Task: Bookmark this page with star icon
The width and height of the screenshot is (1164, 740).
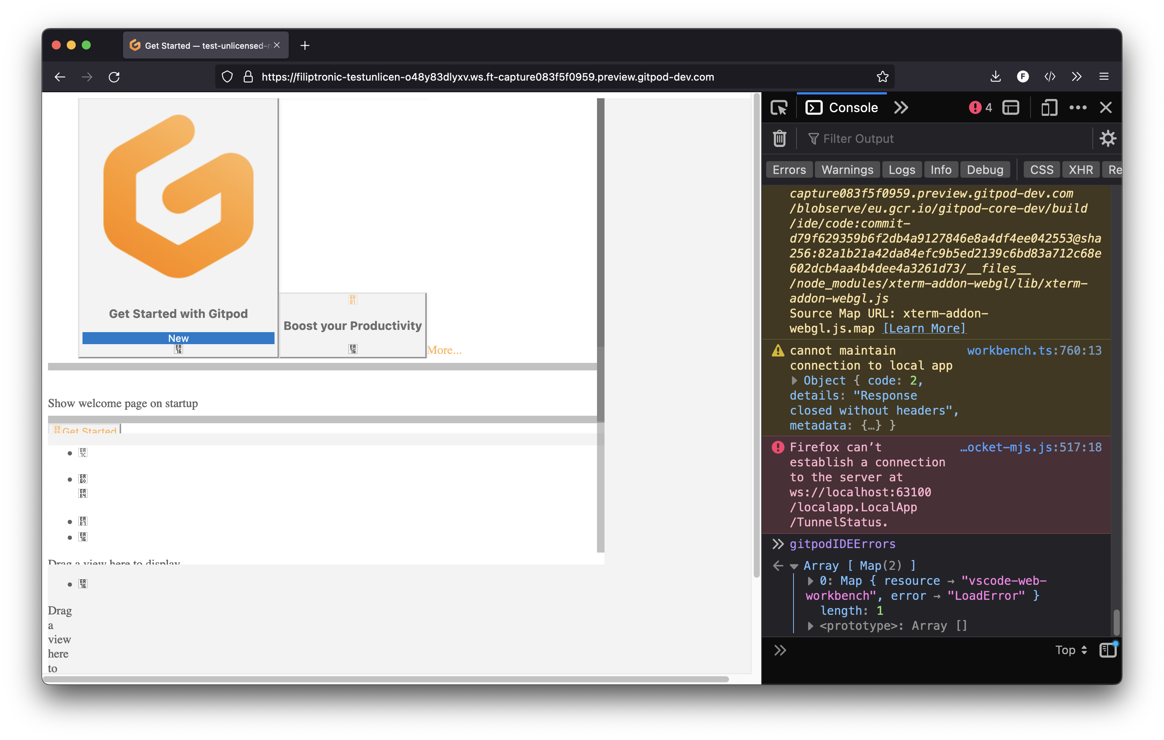Action: pyautogui.click(x=882, y=77)
